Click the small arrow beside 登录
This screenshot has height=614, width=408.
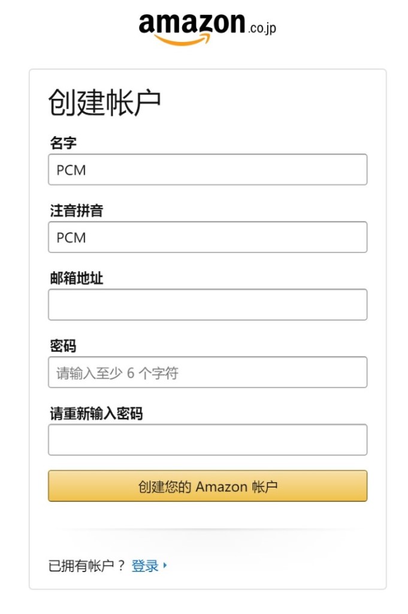(165, 565)
